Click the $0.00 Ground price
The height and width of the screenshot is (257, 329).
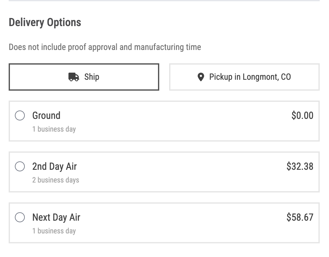[x=302, y=115]
